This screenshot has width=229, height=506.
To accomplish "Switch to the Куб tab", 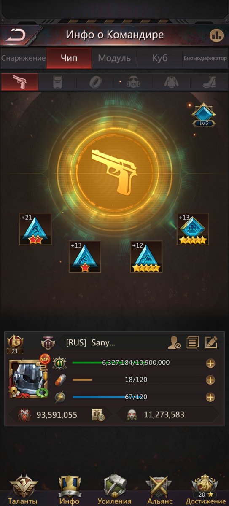I will (x=160, y=58).
